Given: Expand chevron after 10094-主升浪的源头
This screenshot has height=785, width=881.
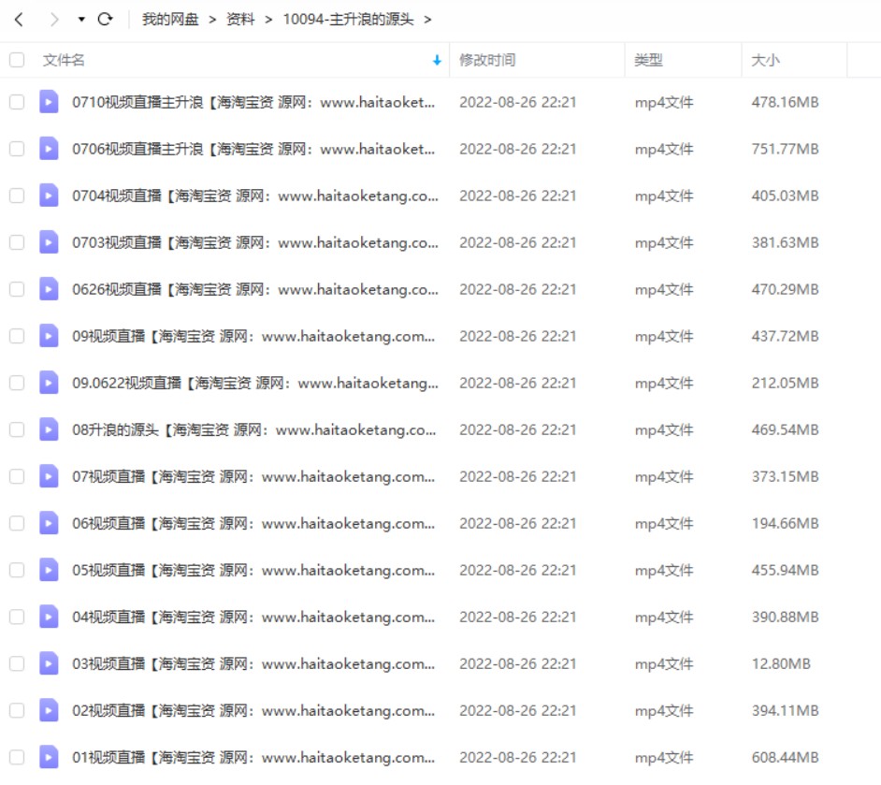Looking at the screenshot, I should pos(427,20).
